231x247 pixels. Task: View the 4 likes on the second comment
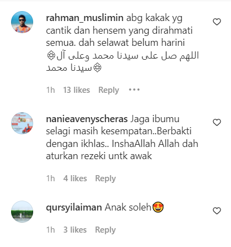[x=75, y=178]
